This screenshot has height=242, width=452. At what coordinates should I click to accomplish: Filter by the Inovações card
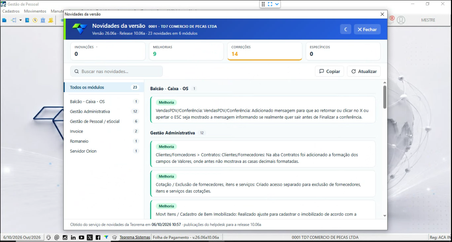(x=108, y=51)
